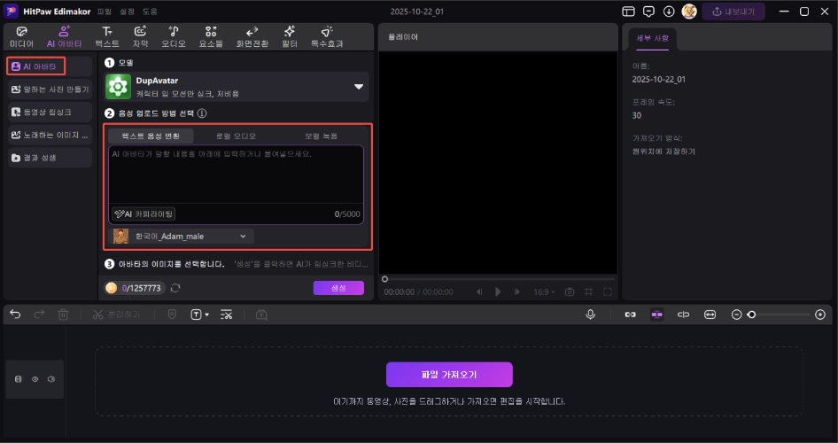Take a snapshot with the camera icon

click(x=570, y=291)
